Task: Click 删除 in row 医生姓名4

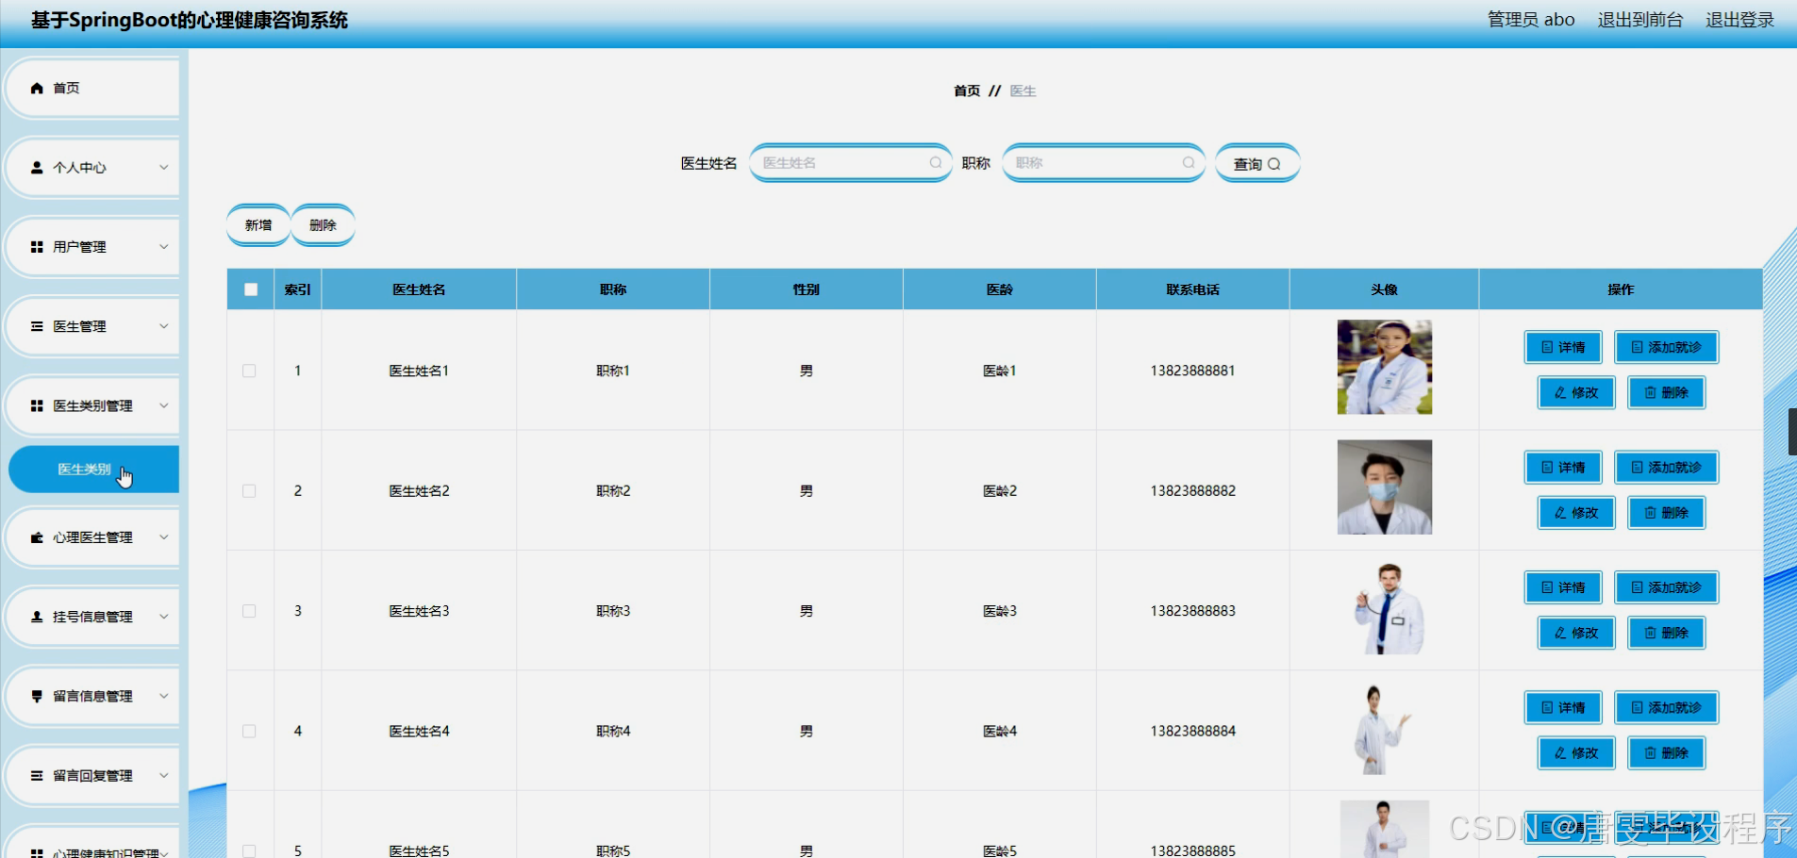Action: 1667,752
